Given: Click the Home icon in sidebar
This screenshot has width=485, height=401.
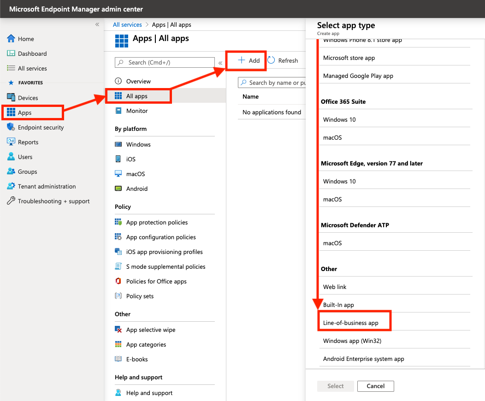Looking at the screenshot, I should pyautogui.click(x=11, y=39).
